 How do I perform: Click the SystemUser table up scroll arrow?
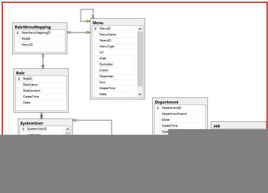(68, 129)
